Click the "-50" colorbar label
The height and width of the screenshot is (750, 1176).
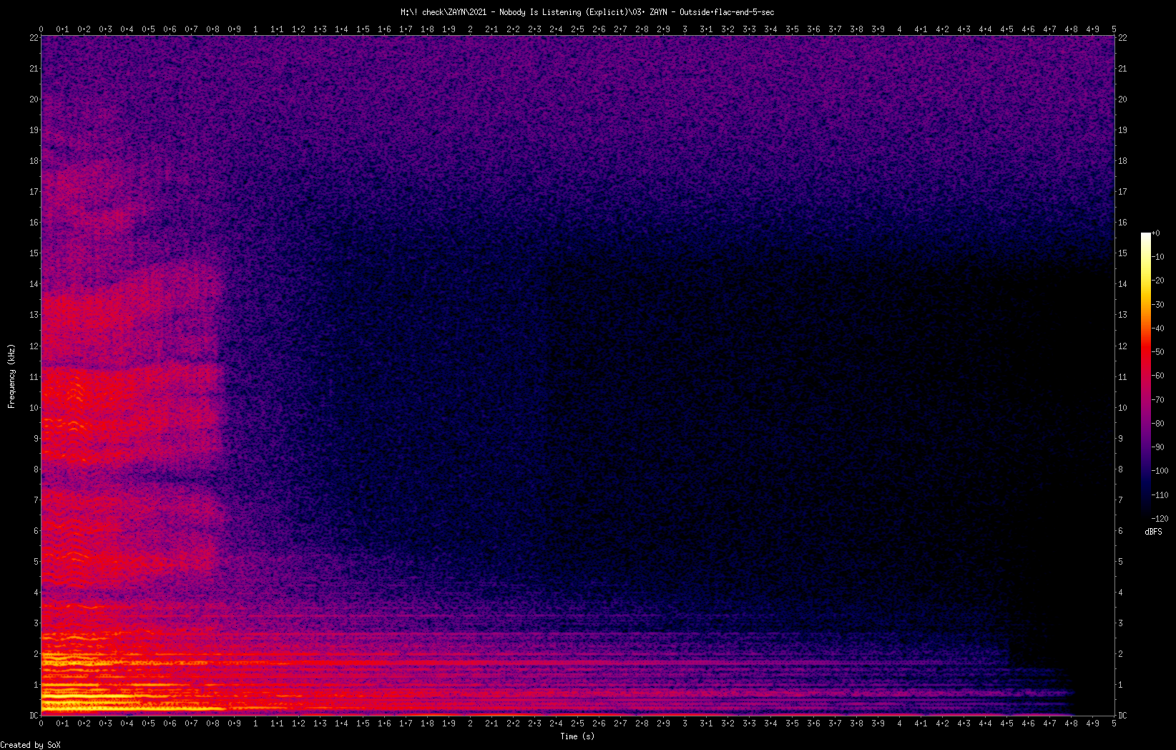point(1158,352)
